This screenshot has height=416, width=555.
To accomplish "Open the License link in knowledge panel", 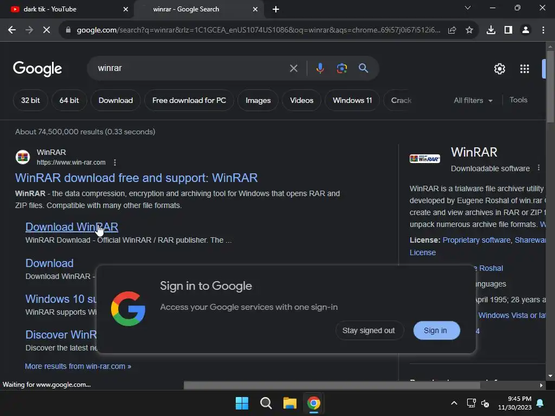I will tap(423, 252).
